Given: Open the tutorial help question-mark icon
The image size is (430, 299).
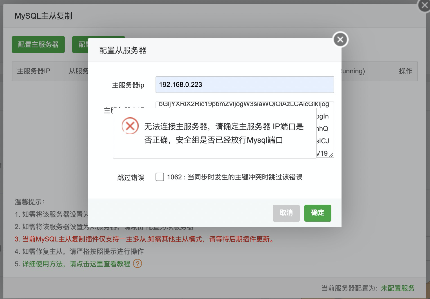Looking at the screenshot, I should [138, 264].
